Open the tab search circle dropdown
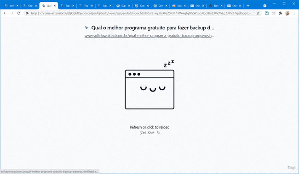The width and height of the screenshot is (299, 174). coord(265,5)
